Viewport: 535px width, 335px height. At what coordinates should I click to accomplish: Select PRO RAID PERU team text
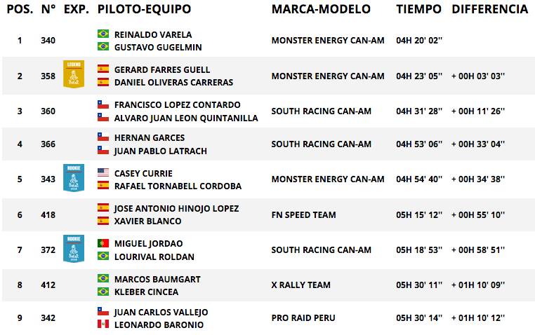(303, 318)
